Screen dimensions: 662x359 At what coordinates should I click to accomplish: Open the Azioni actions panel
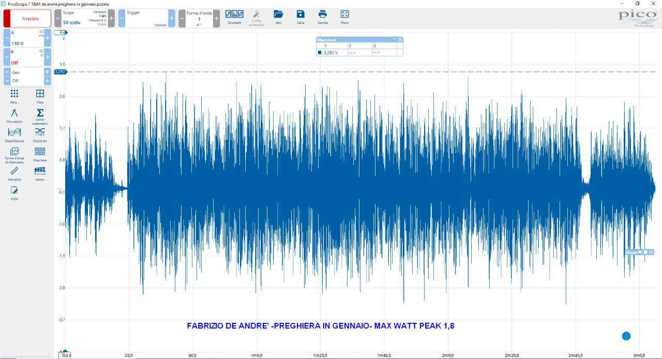click(x=40, y=173)
